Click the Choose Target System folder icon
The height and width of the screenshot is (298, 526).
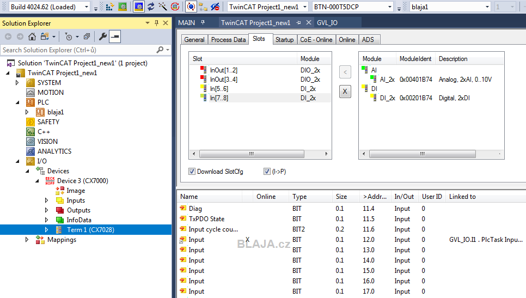[203, 7]
